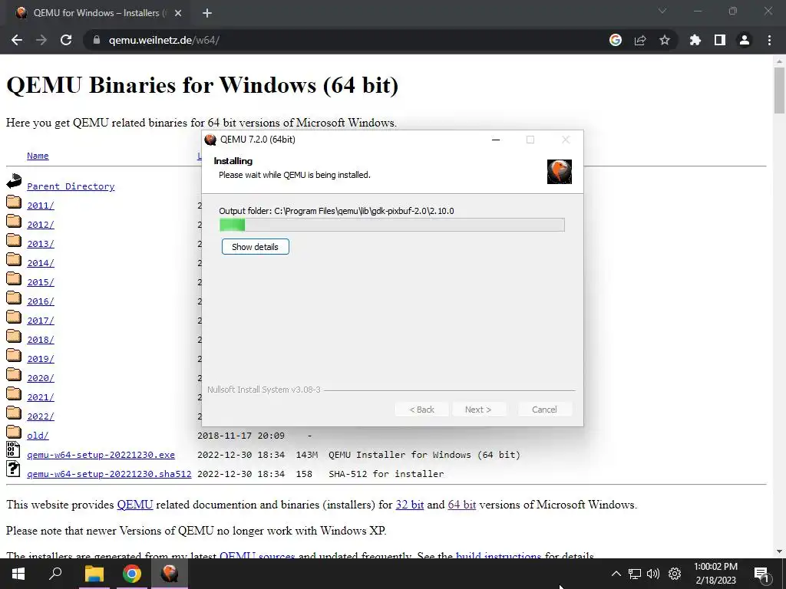Open File Explorer from the taskbar
786x589 pixels.
pyautogui.click(x=94, y=574)
